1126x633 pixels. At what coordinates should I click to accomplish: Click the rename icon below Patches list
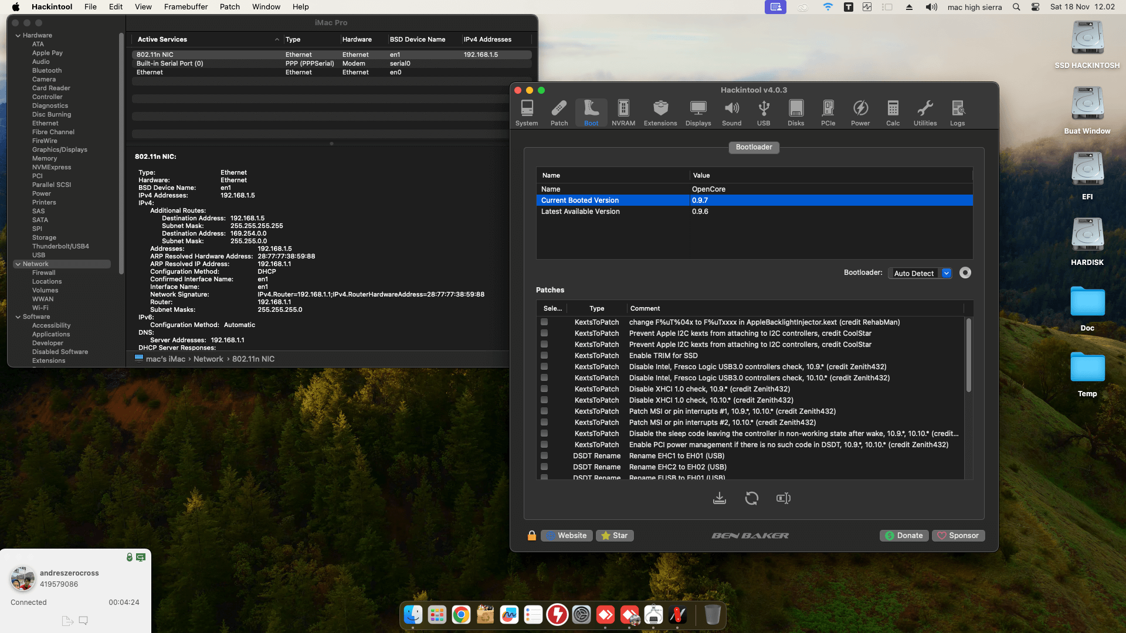pyautogui.click(x=784, y=498)
